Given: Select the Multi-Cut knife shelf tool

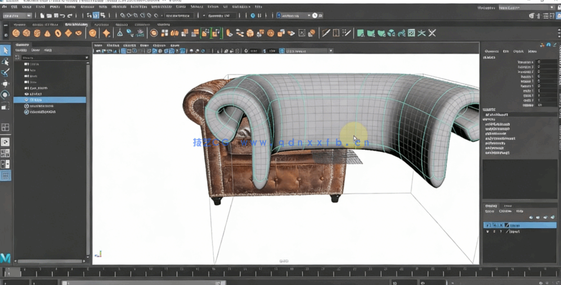Looking at the screenshot, I should (326, 33).
